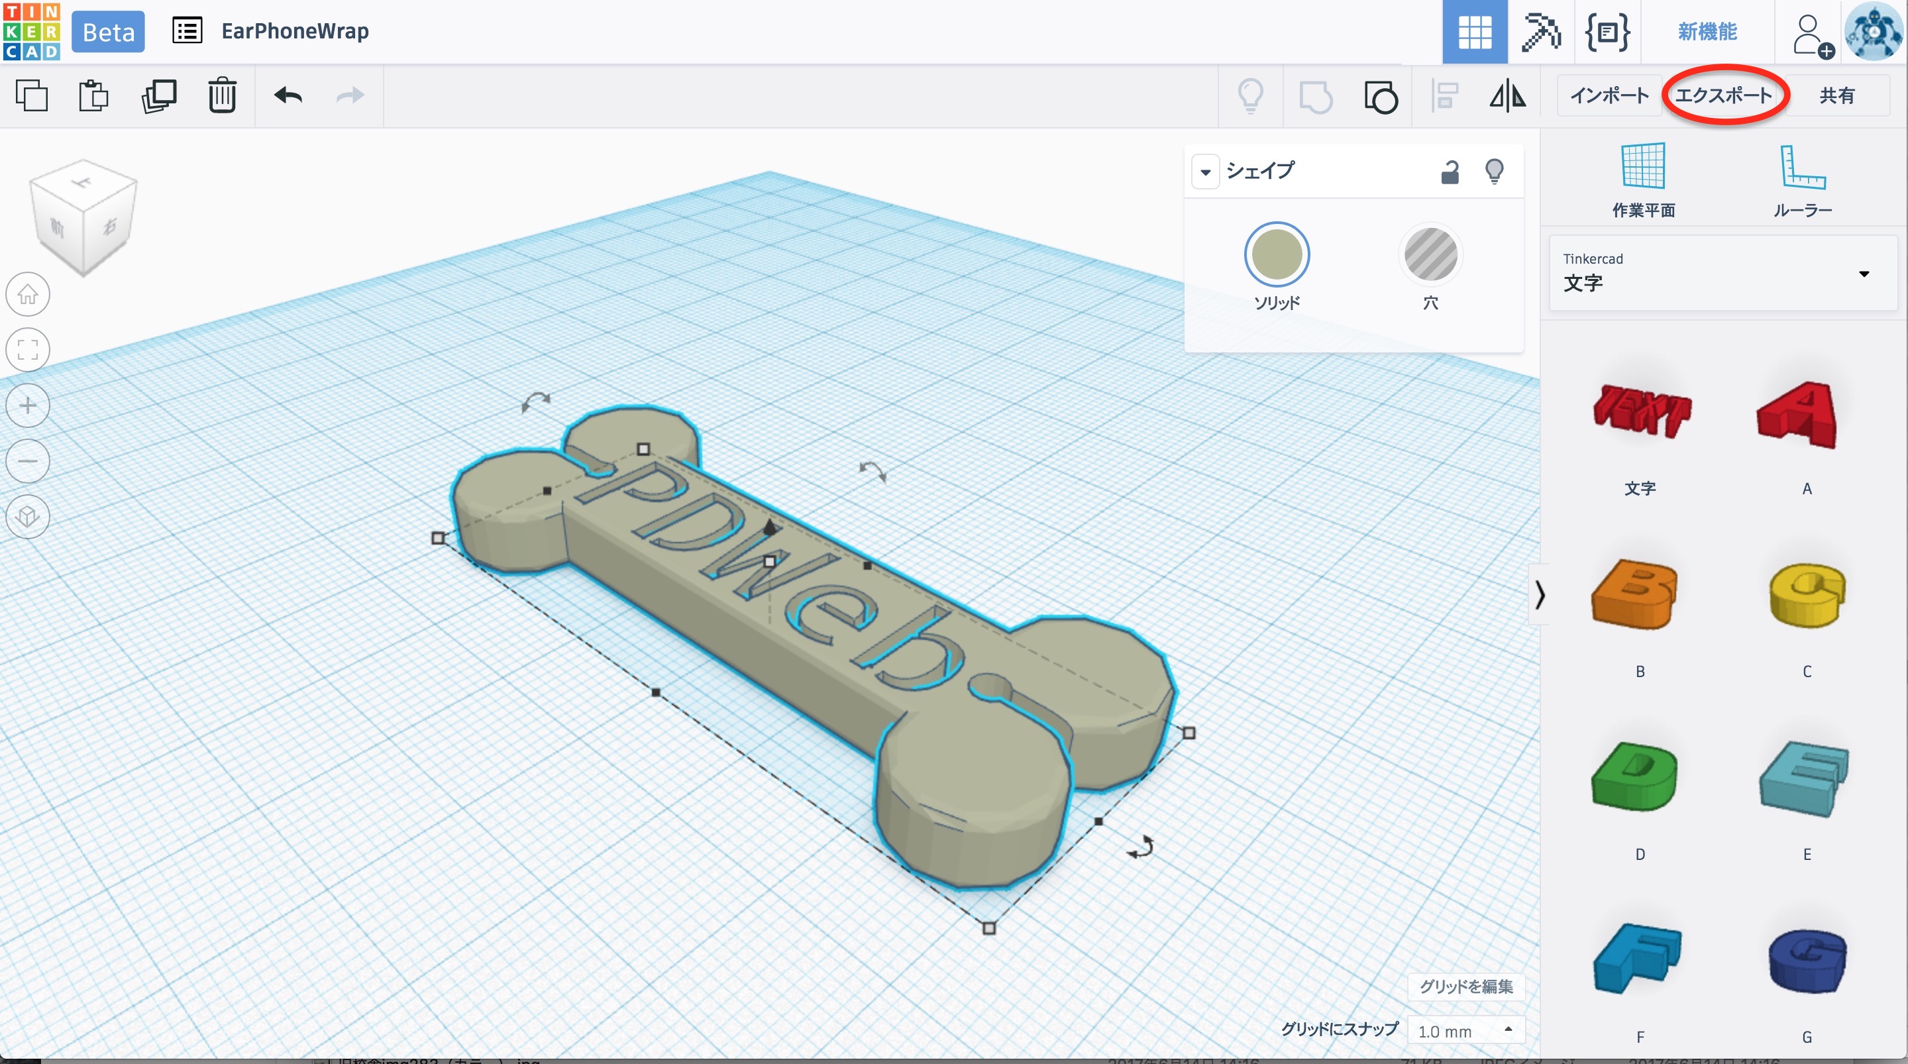The height and width of the screenshot is (1064, 1908).
Task: Toggle the shape lock icon
Action: pyautogui.click(x=1450, y=172)
